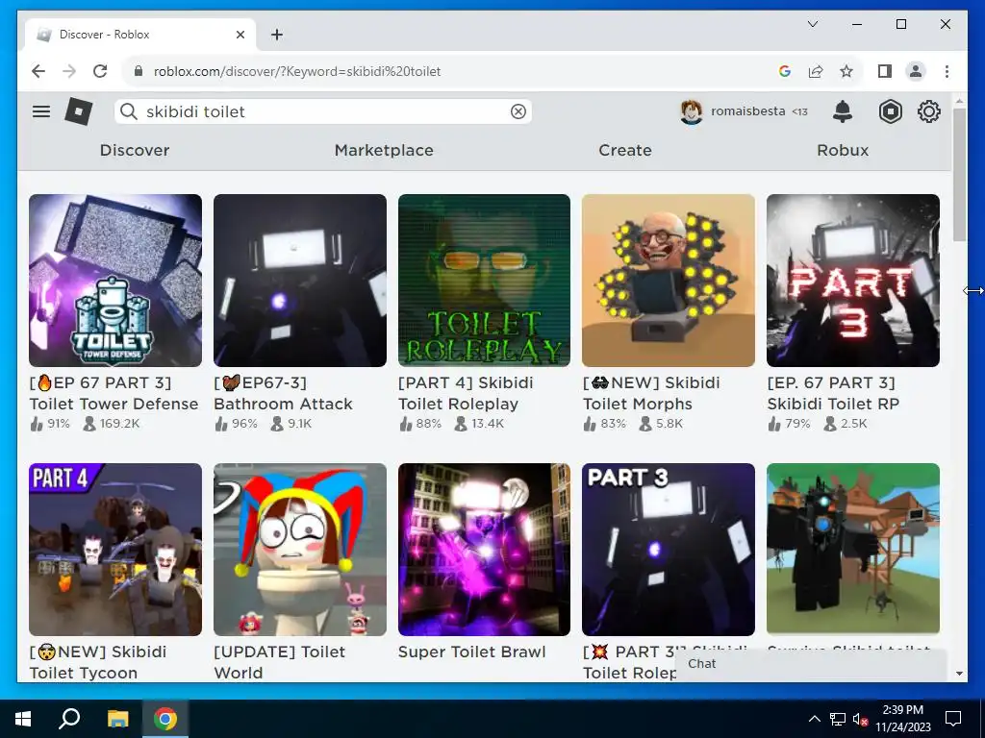Viewport: 985px width, 738px height.
Task: Click the Google icon in address bar
Action: click(785, 71)
